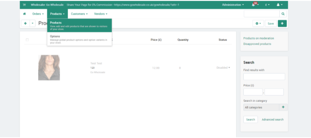Click the Share Your Page commission text
The image size is (311, 138).
click(x=123, y=5)
